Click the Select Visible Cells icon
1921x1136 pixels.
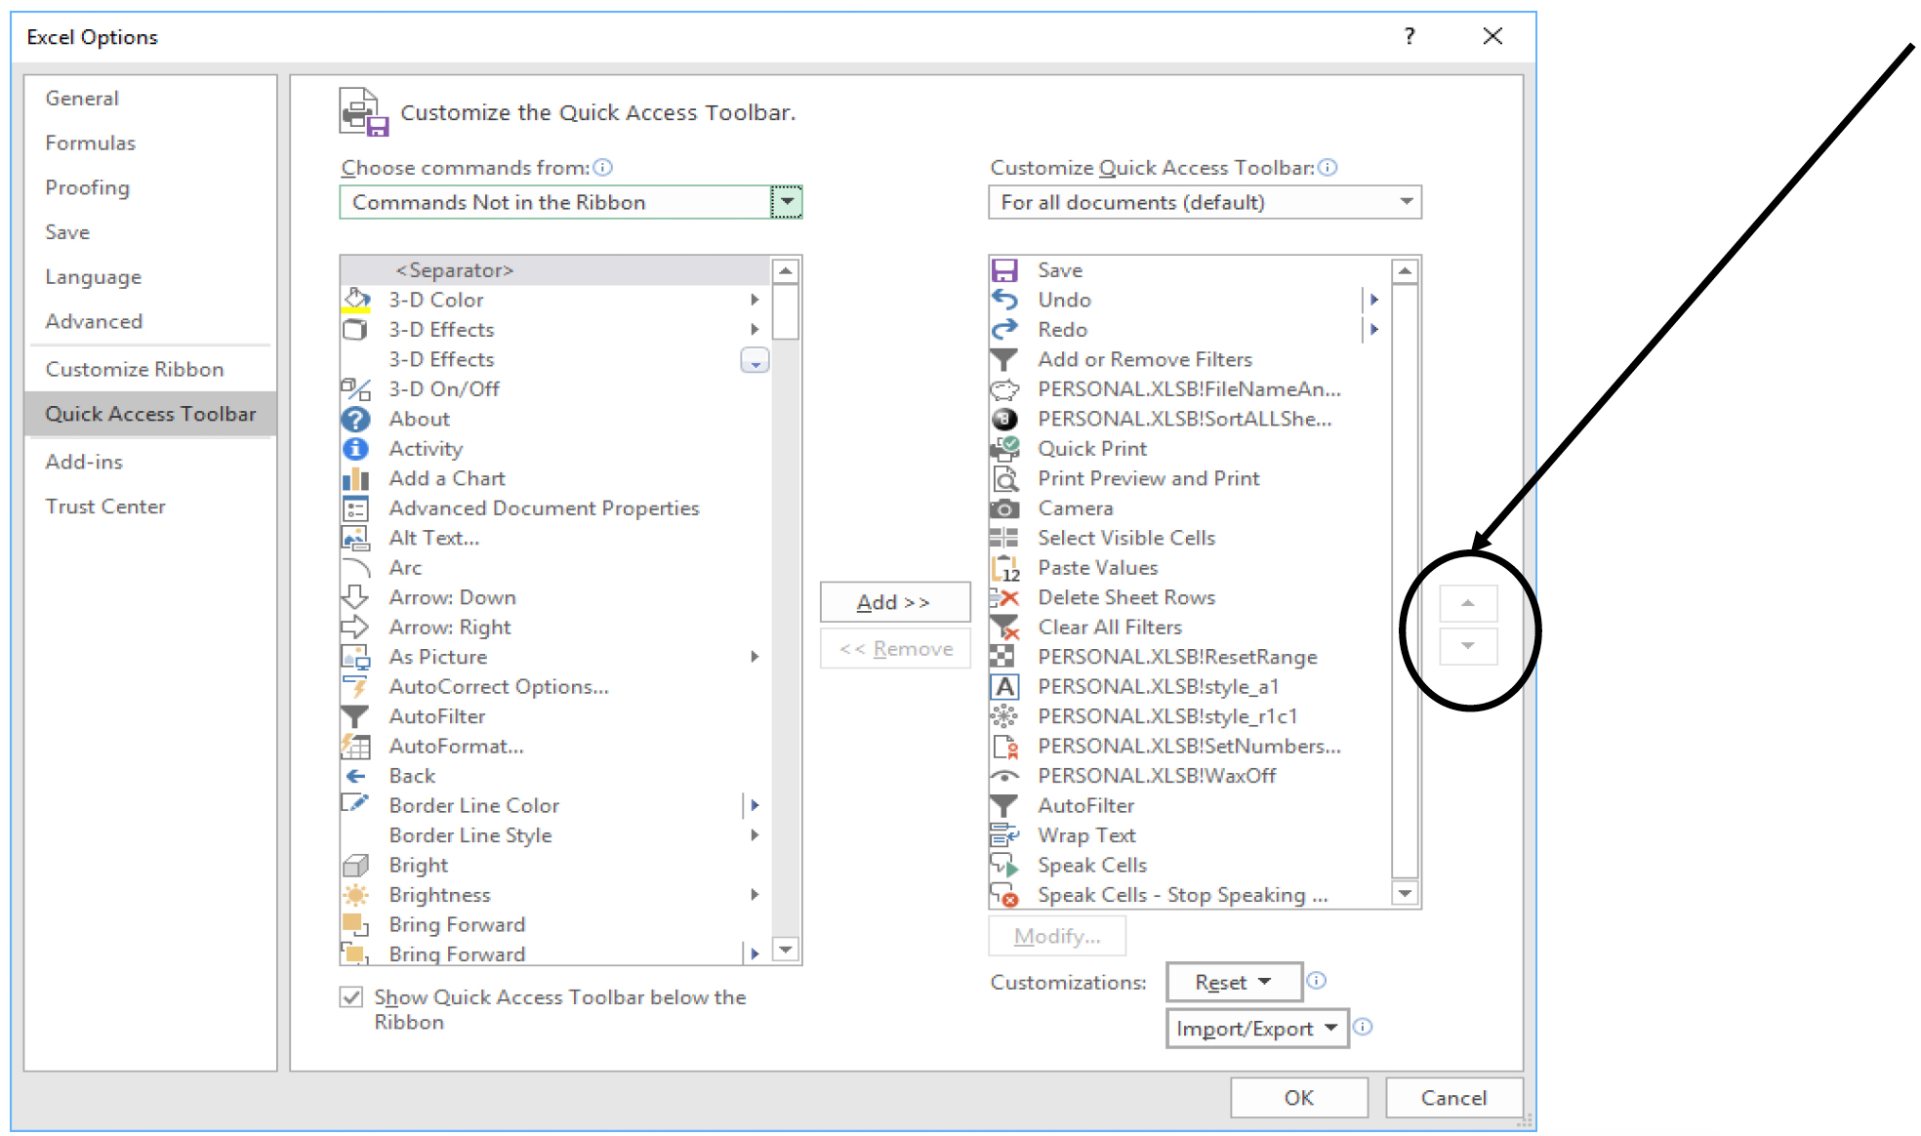click(x=1004, y=538)
